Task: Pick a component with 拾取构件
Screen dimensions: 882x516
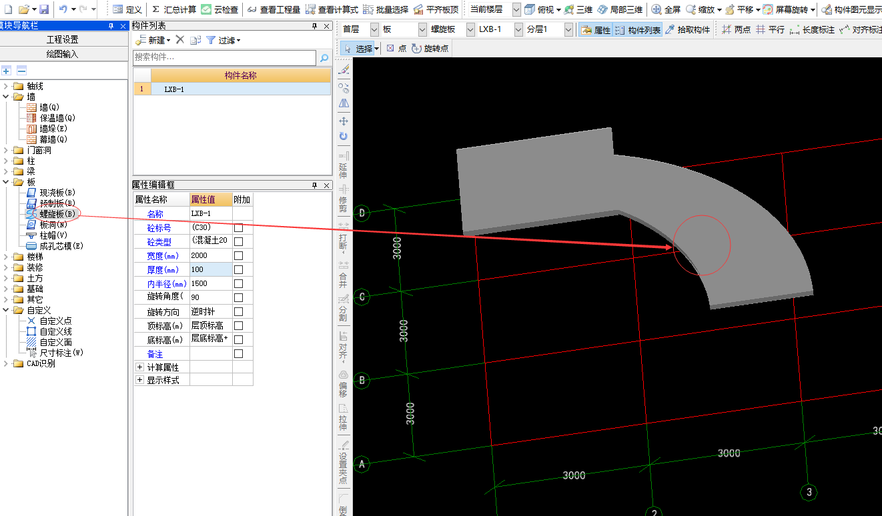Action: (688, 30)
